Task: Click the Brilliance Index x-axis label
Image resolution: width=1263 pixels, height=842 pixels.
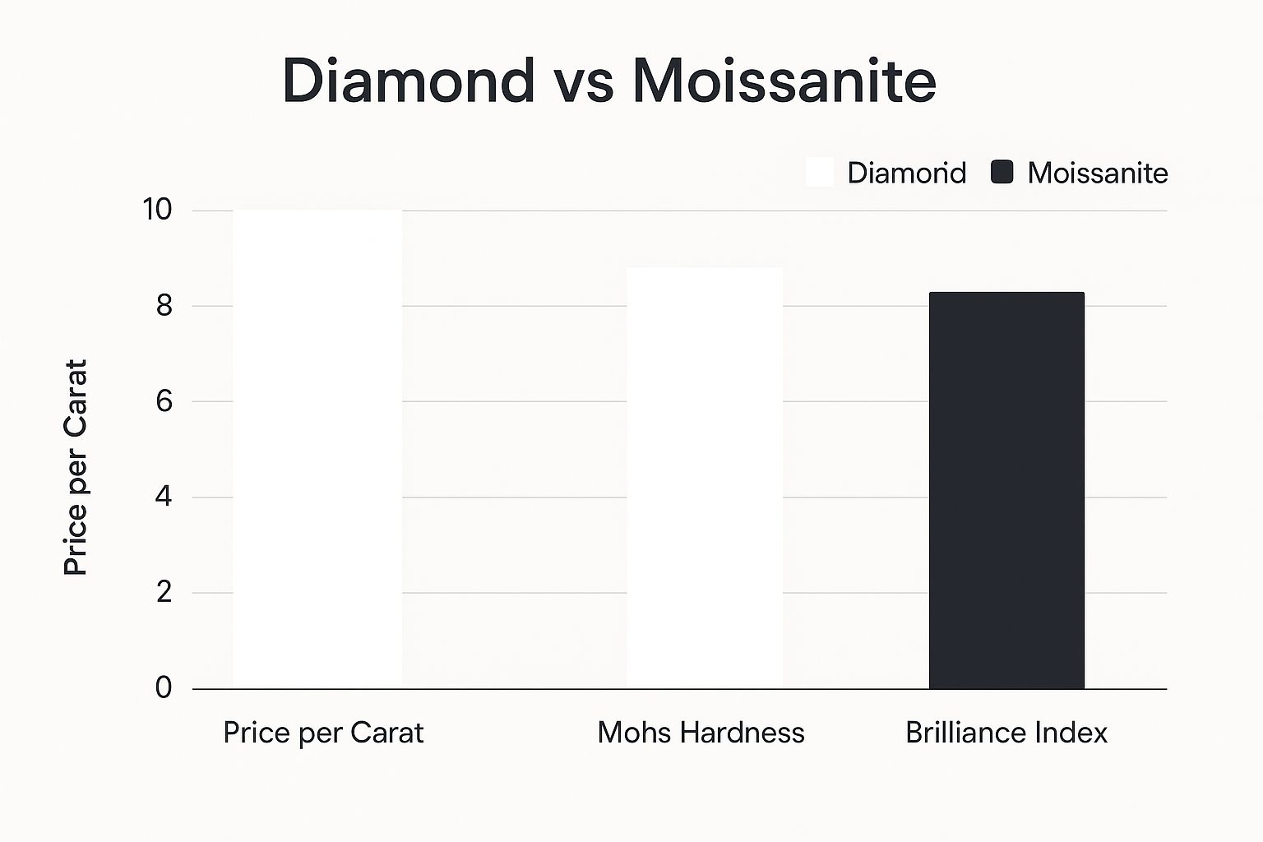Action: pos(1006,732)
